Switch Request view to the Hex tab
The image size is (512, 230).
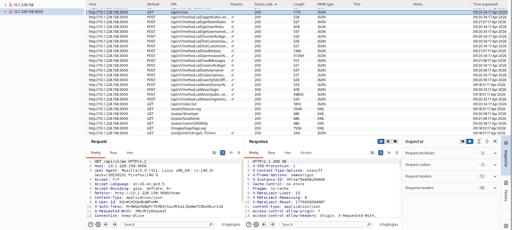(130, 153)
